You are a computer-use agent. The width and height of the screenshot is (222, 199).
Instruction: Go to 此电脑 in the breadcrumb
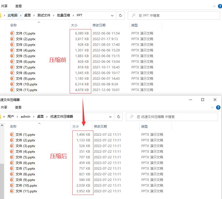pyautogui.click(x=13, y=15)
